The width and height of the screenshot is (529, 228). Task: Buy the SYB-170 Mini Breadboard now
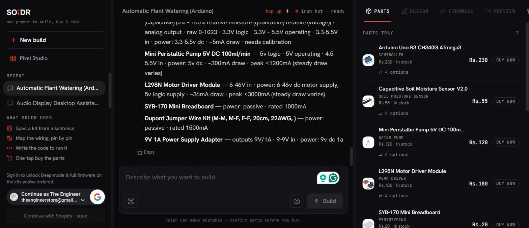[505, 225]
